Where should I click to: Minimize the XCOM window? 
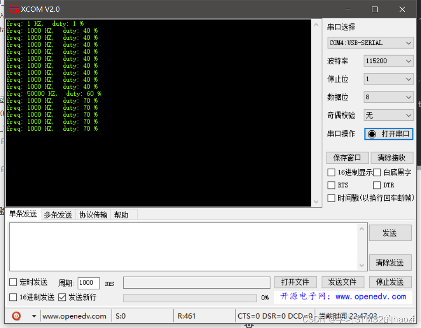point(348,9)
